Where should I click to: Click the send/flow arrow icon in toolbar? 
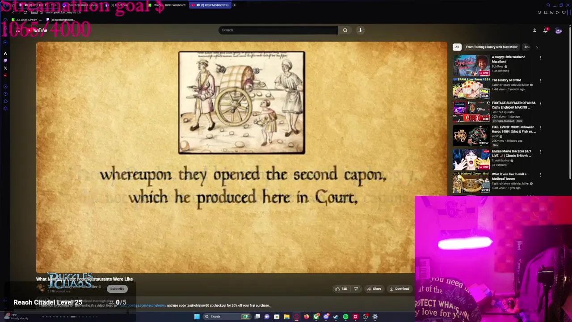tap(558, 13)
